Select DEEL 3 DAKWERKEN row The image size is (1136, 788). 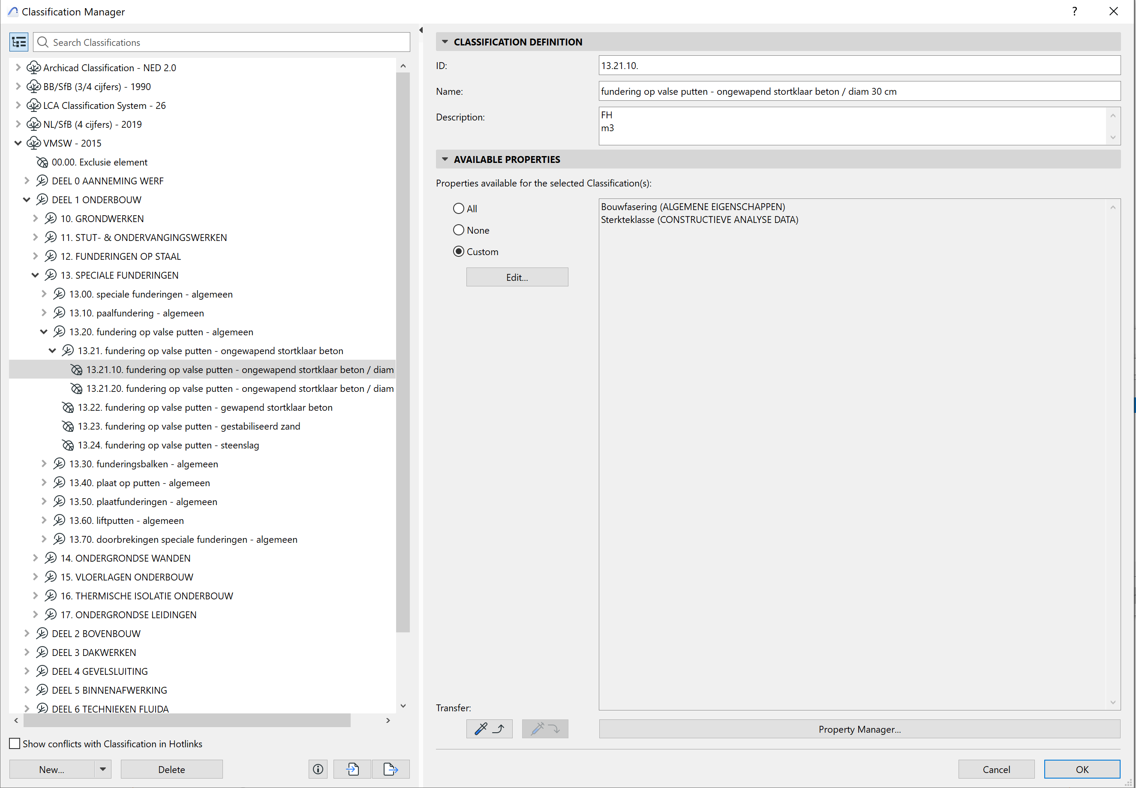click(x=202, y=652)
